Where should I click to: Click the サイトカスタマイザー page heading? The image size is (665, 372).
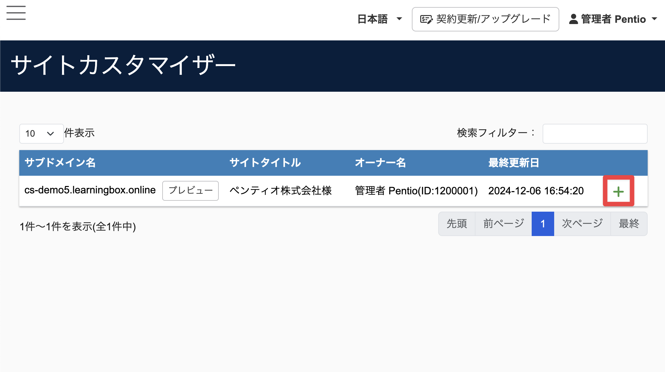(x=123, y=65)
